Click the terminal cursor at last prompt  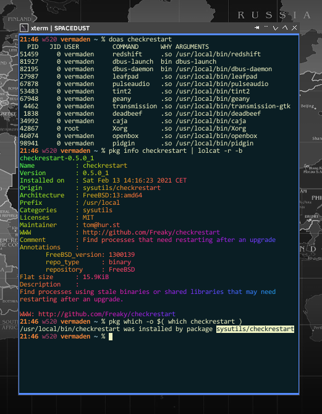coord(111,337)
